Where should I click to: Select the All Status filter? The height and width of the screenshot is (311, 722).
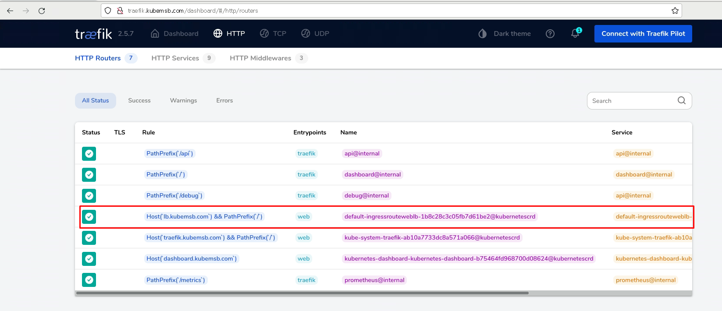coord(96,101)
